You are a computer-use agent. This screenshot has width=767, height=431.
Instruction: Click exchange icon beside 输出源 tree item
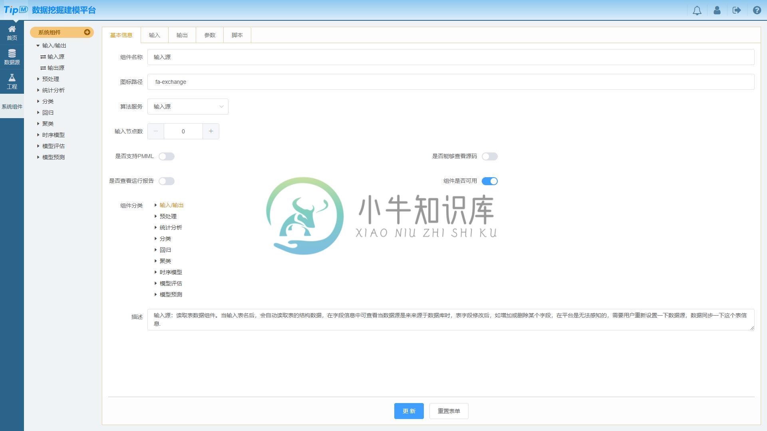pyautogui.click(x=43, y=68)
